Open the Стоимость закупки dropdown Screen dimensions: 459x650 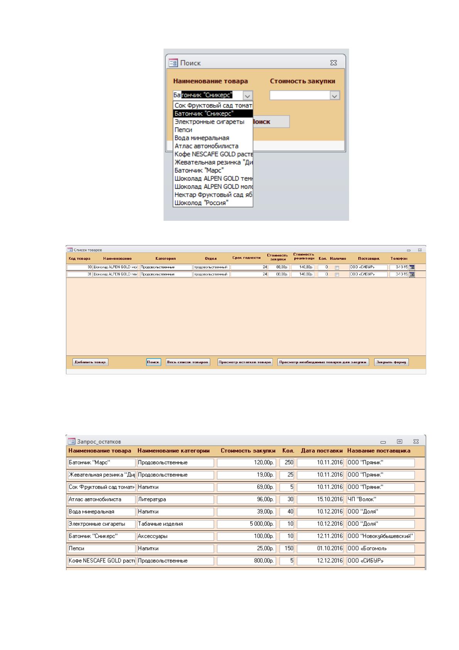(x=335, y=95)
